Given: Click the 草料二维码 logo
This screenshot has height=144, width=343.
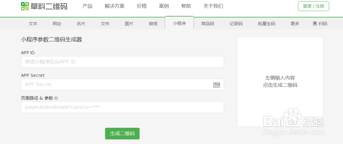Looking at the screenshot, I should pos(44,6).
